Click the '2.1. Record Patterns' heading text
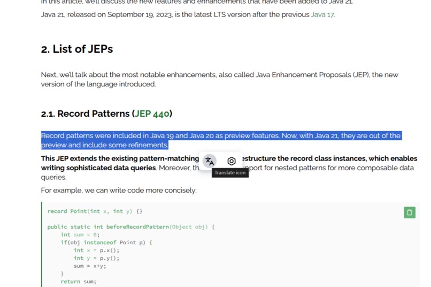 86,114
